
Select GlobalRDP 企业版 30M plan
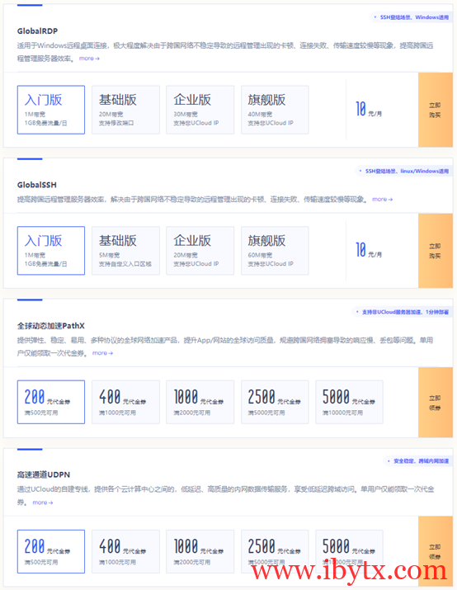[x=200, y=110]
